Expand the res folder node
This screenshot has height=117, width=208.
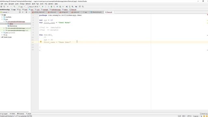pyautogui.click(x=2, y=35)
